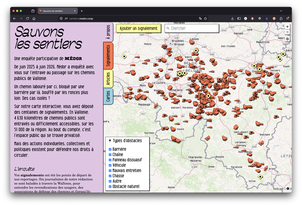
Task: Click the orange obstacle marker near Leuven
Action: pos(192,42)
